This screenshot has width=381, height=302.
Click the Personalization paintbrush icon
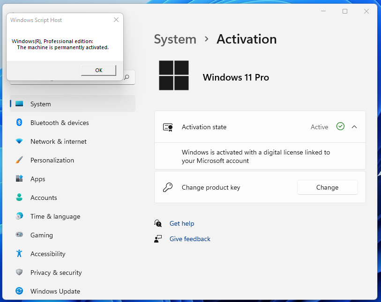point(19,160)
